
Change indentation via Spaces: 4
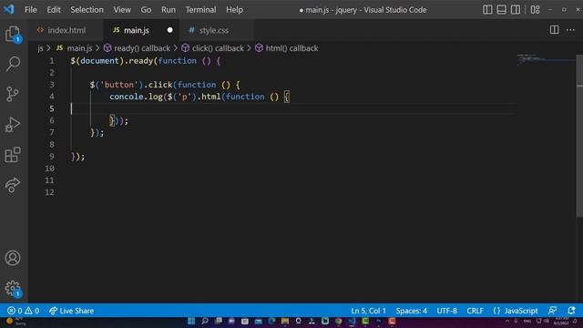(411, 311)
